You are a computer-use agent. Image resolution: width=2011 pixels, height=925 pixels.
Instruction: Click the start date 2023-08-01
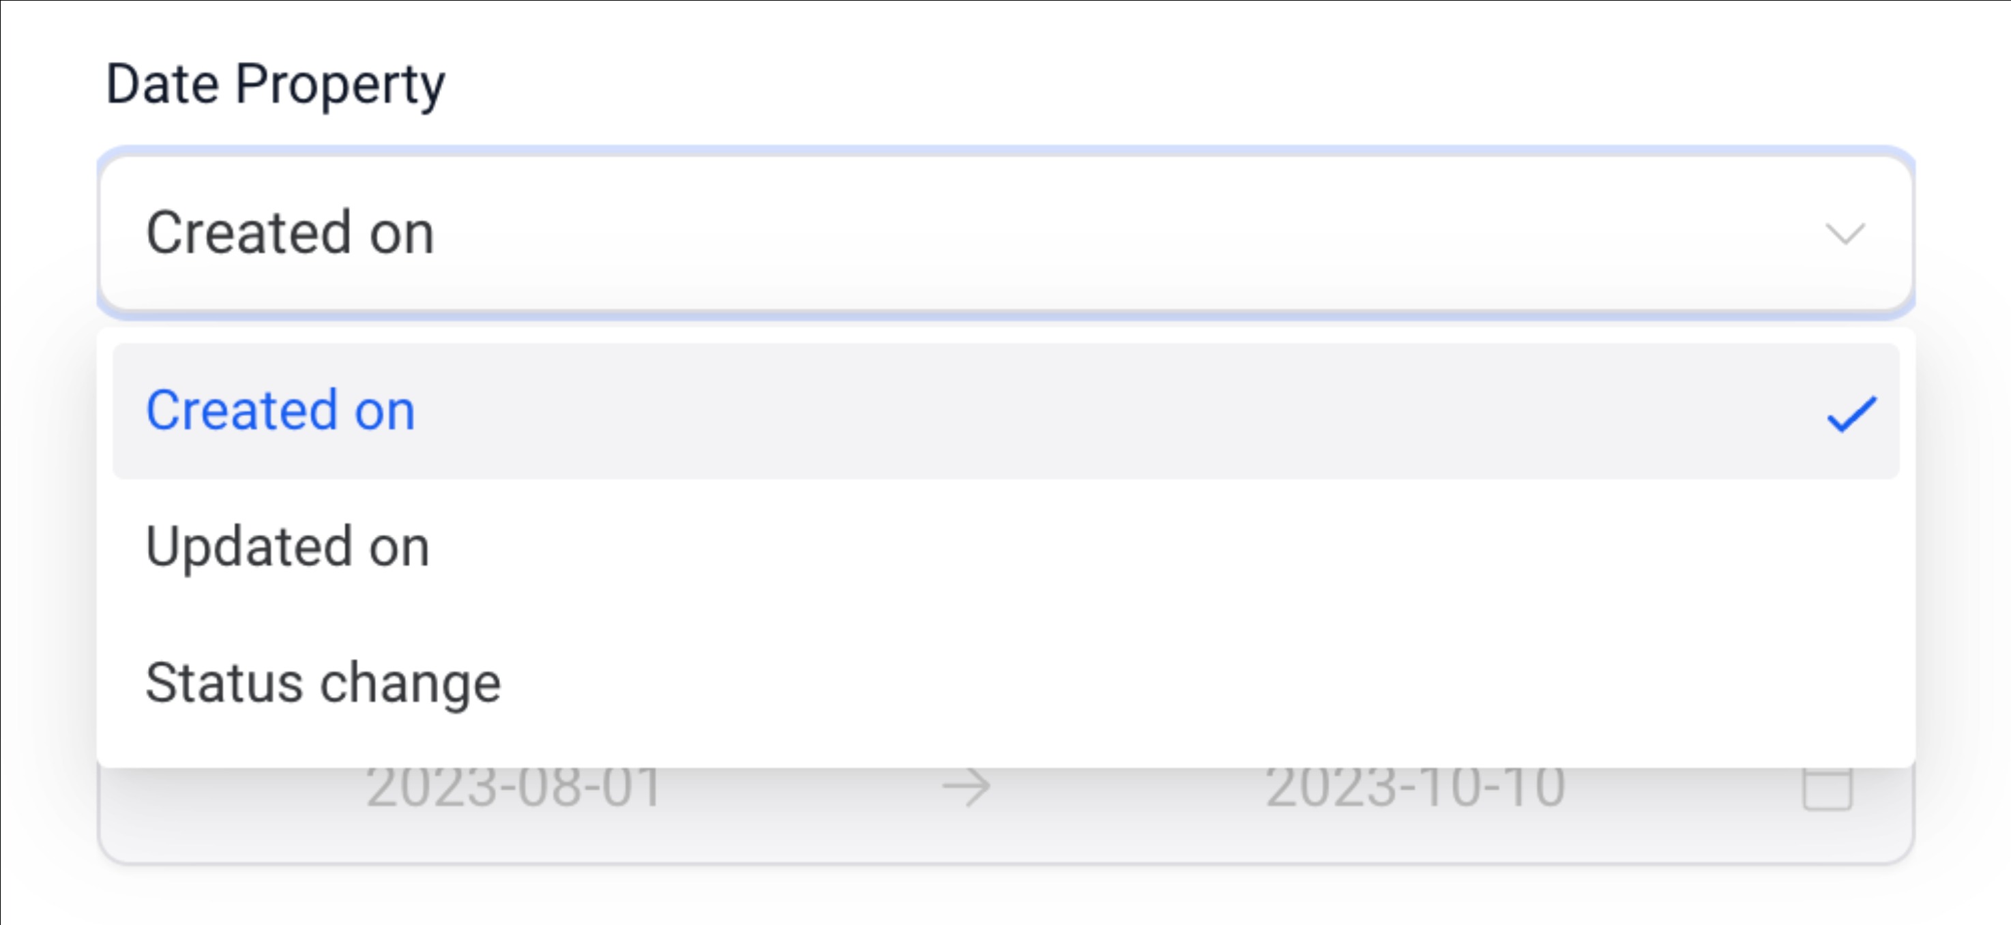pos(514,787)
